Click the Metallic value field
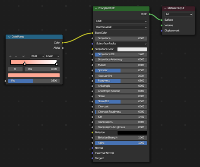Image resolution: width=200 pixels, height=167 pixels. (121, 65)
